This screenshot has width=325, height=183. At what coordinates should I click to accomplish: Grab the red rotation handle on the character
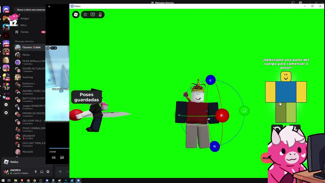point(222,116)
